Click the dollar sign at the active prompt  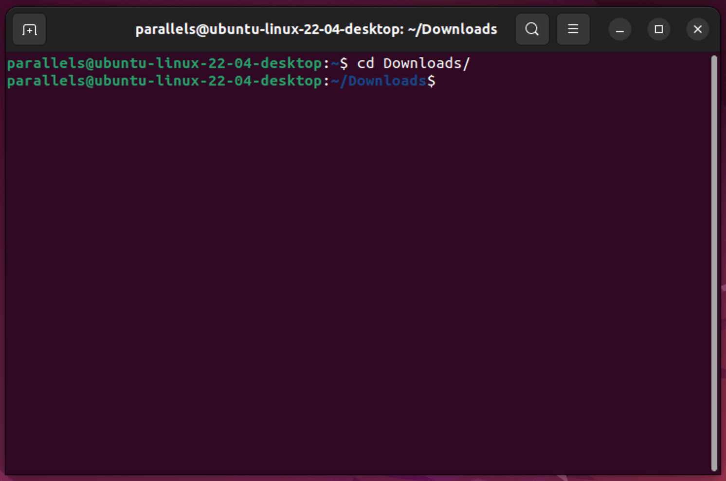click(x=433, y=81)
